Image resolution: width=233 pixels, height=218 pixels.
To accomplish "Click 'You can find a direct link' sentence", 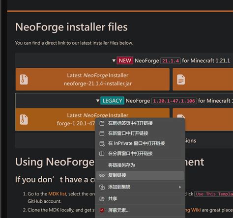I will click(x=74, y=43).
